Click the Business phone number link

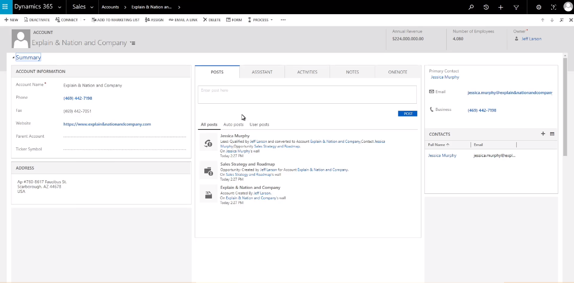tap(482, 110)
